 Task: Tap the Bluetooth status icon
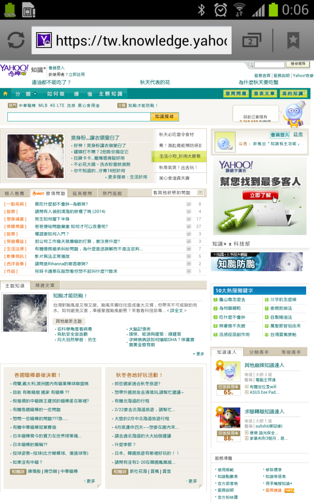coord(201,10)
